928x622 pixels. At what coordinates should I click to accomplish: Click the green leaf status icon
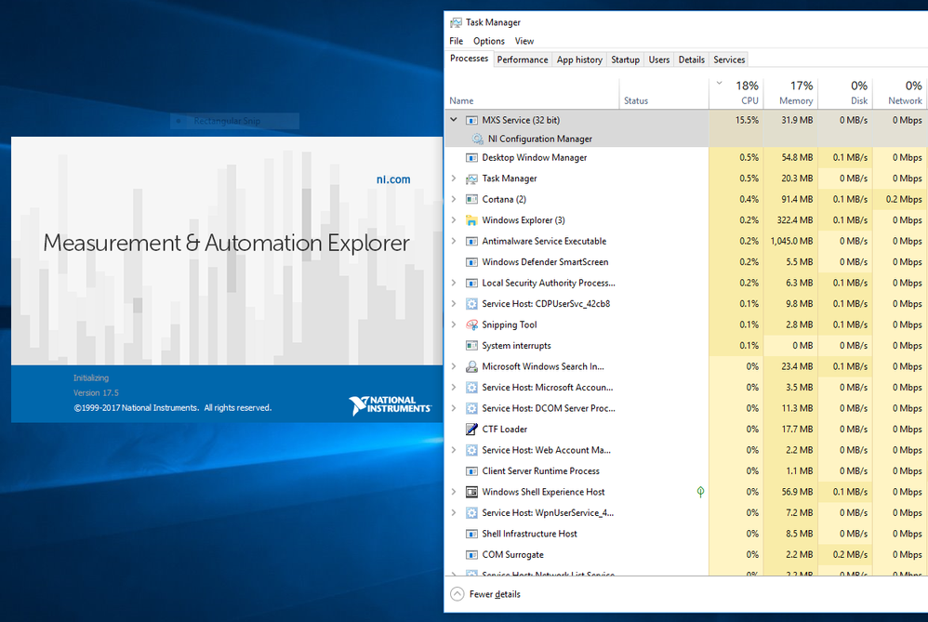point(700,492)
